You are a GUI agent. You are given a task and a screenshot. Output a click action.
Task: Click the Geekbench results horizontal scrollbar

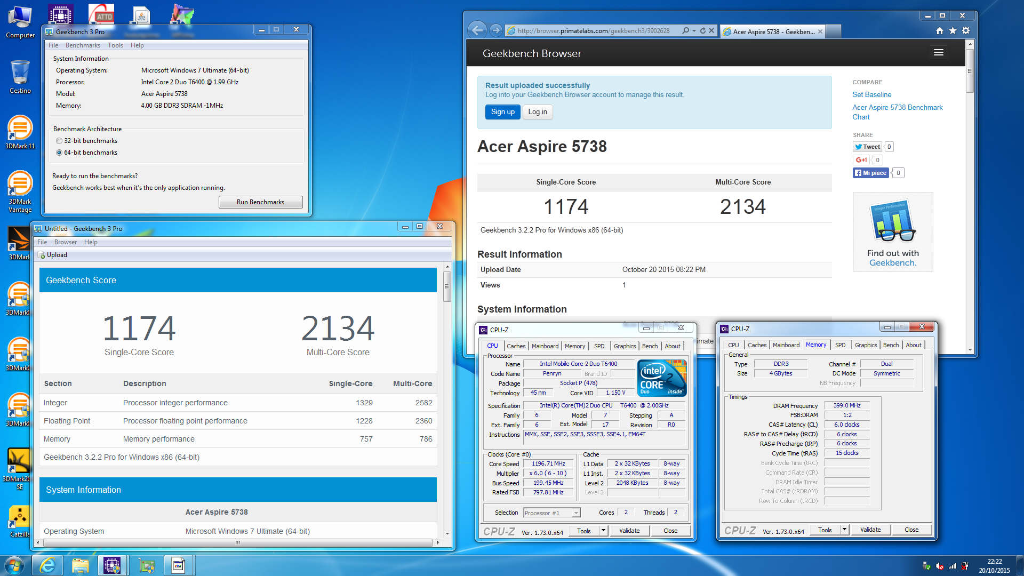click(x=237, y=542)
